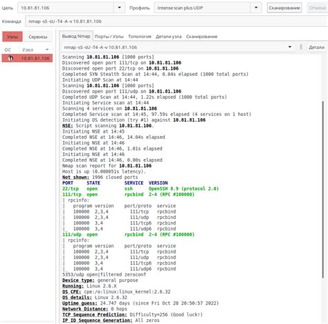Focus the Команда command input field
The height and width of the screenshot is (324, 328).
[x=176, y=21]
